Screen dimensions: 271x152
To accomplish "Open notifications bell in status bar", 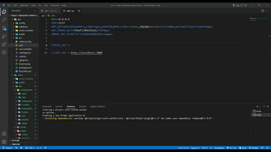I will point(267,148).
